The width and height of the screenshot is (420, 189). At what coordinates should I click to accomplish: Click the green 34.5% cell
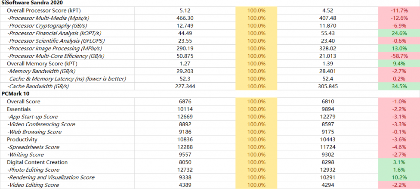pos(399,87)
